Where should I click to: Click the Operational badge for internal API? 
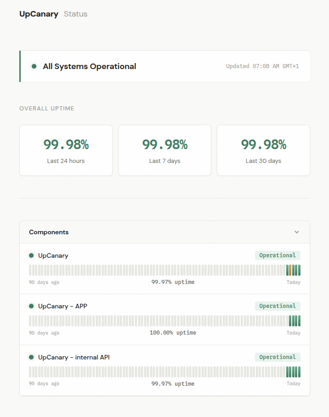pyautogui.click(x=277, y=357)
